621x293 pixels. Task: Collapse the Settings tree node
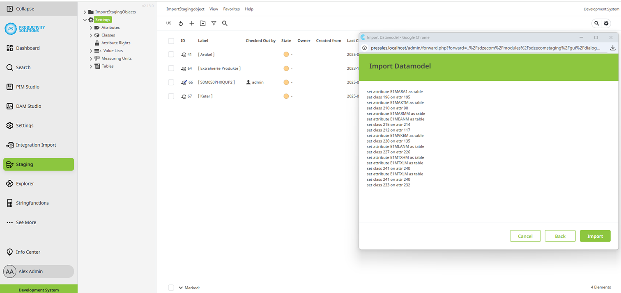(x=85, y=19)
